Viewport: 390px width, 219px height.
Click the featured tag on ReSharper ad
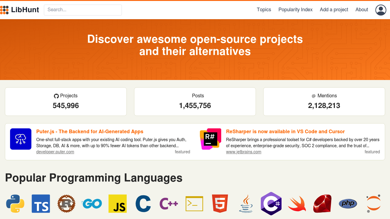click(372, 152)
